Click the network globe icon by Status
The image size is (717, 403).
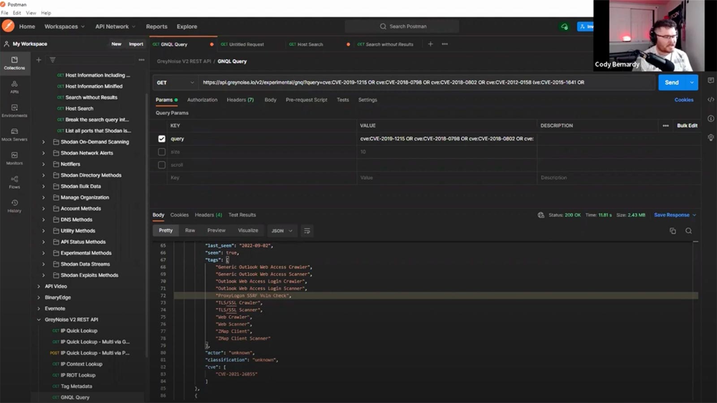tap(541, 215)
